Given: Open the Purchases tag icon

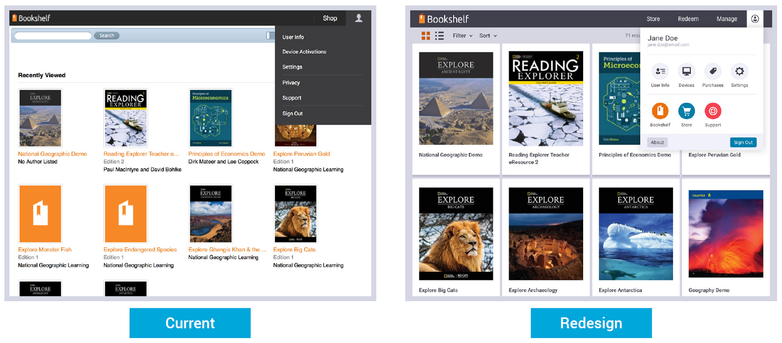Looking at the screenshot, I should click(x=713, y=72).
